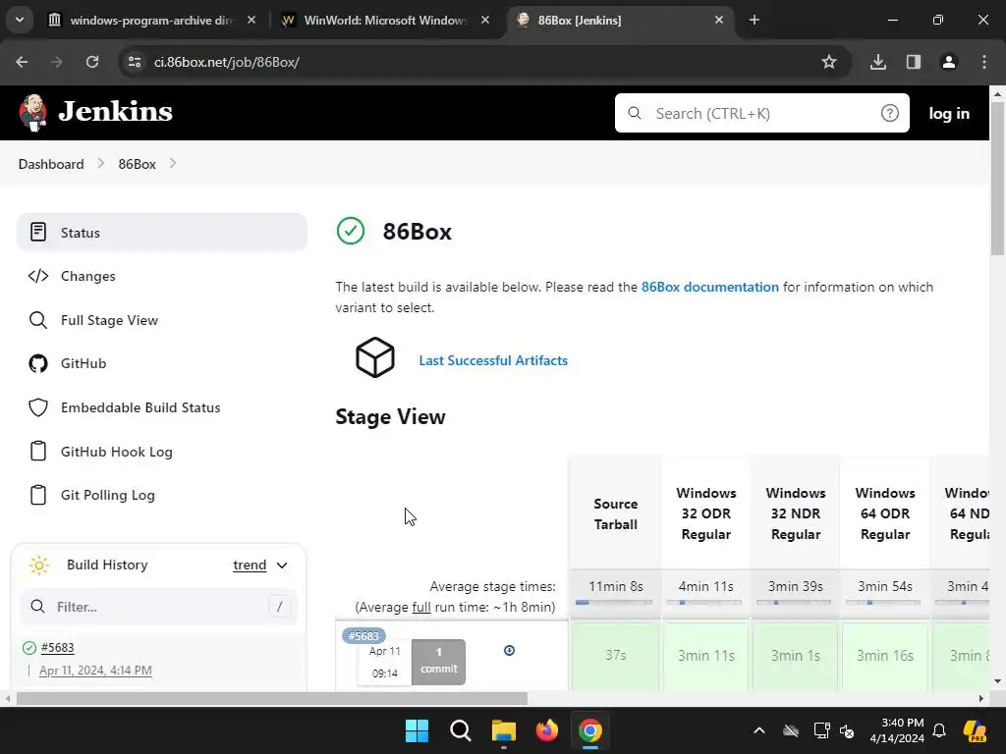Open Chrome profile avatar icon
Image resolution: width=1006 pixels, height=754 pixels.
(949, 62)
